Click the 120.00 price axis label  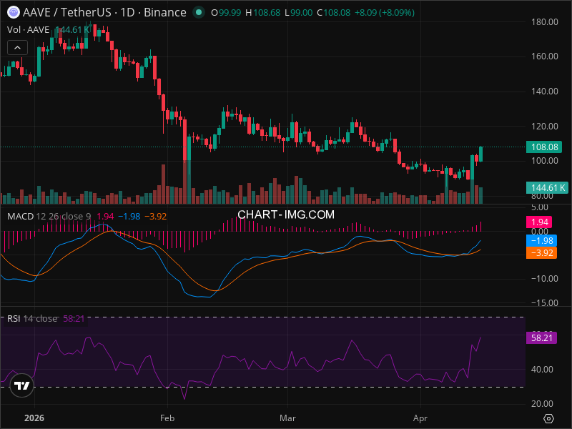545,127
